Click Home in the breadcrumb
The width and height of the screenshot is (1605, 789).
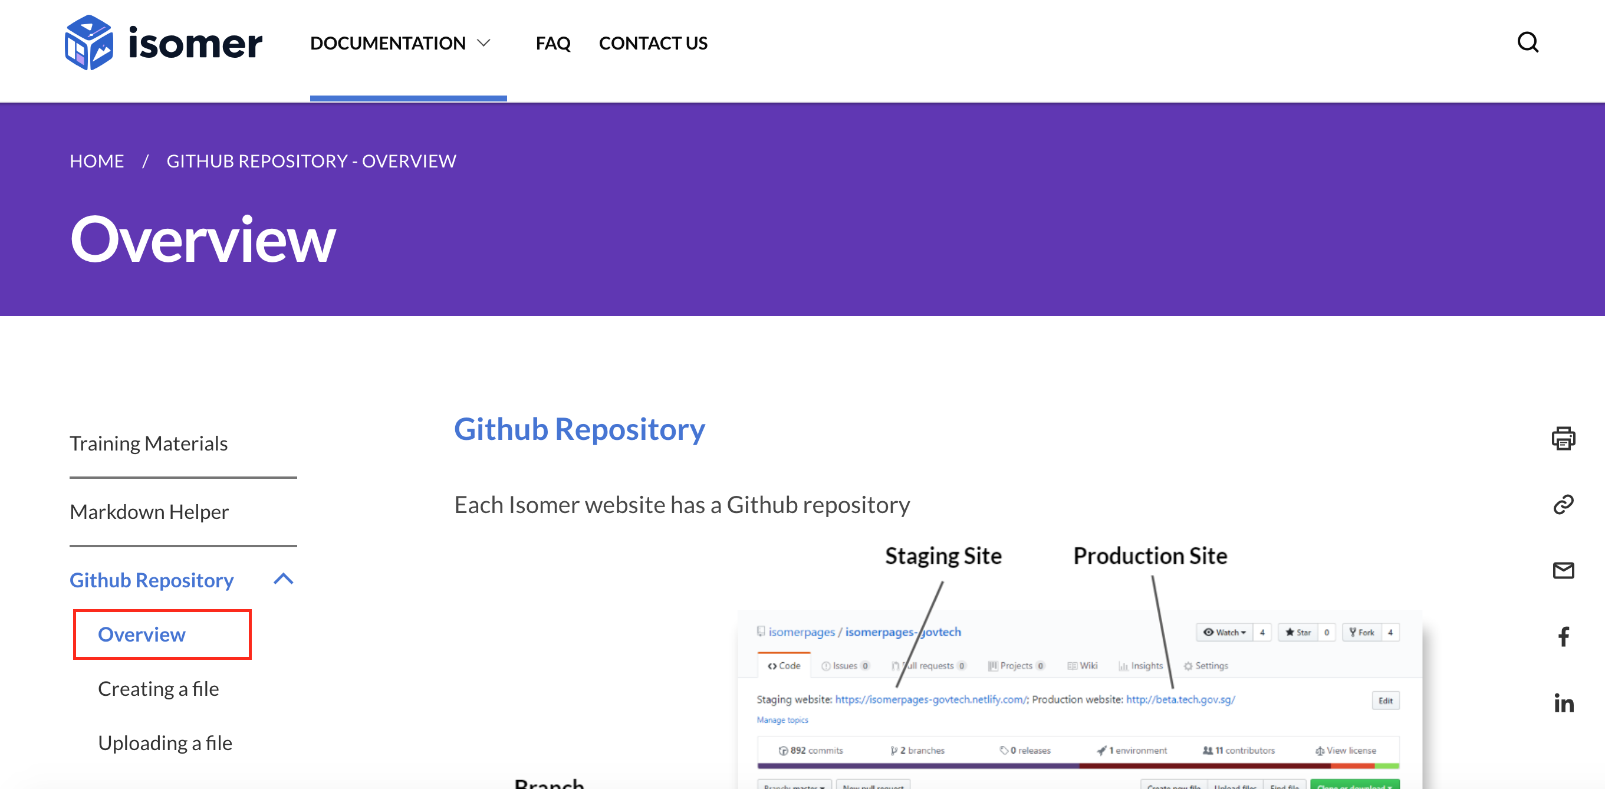97,162
